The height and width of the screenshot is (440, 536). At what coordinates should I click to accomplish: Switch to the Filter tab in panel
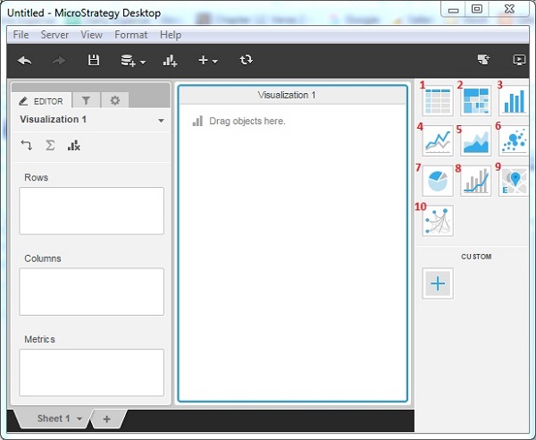tap(86, 101)
